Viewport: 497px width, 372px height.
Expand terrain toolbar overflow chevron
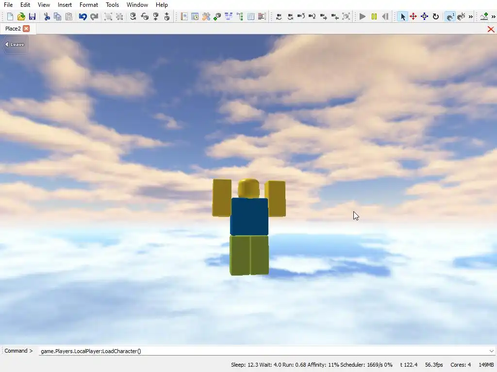coord(494,17)
